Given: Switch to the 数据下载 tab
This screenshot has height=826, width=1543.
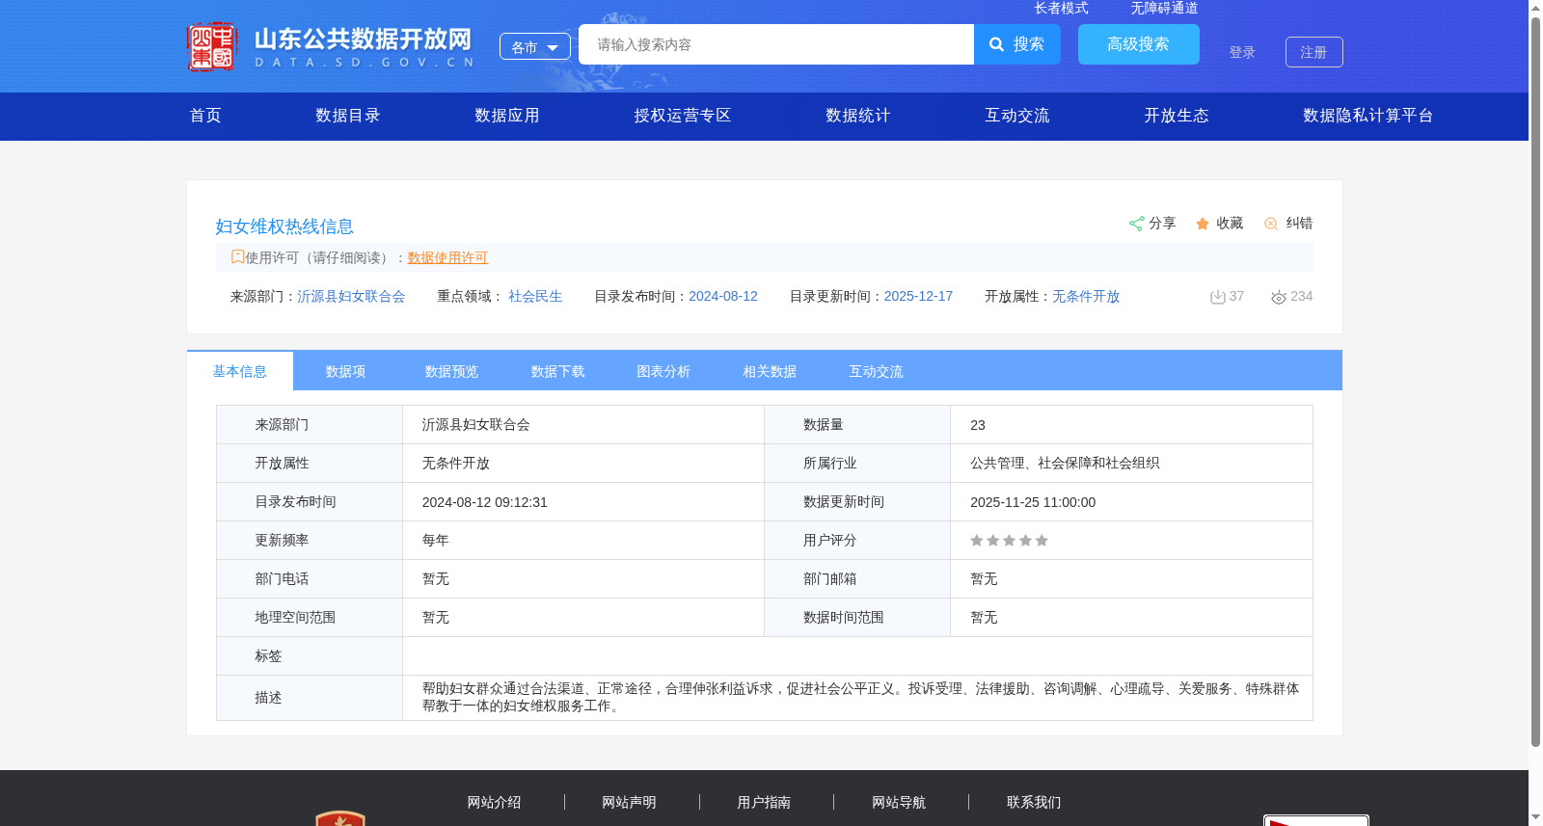Looking at the screenshot, I should (x=557, y=371).
